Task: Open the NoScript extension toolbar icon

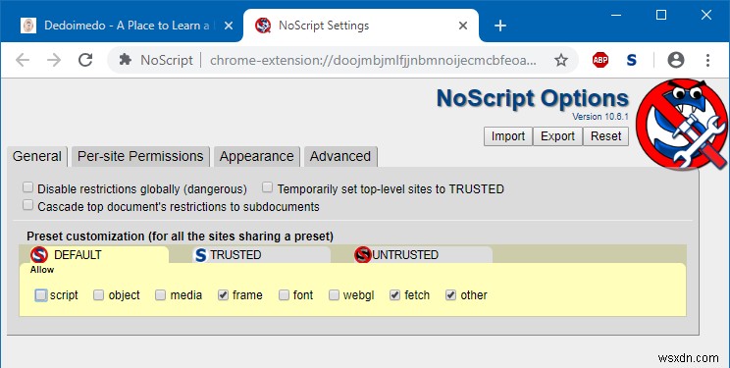Action: 631,60
